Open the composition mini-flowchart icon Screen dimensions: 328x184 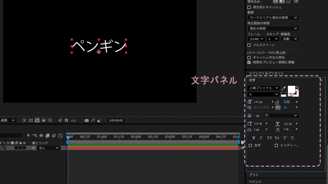(x=35, y=135)
